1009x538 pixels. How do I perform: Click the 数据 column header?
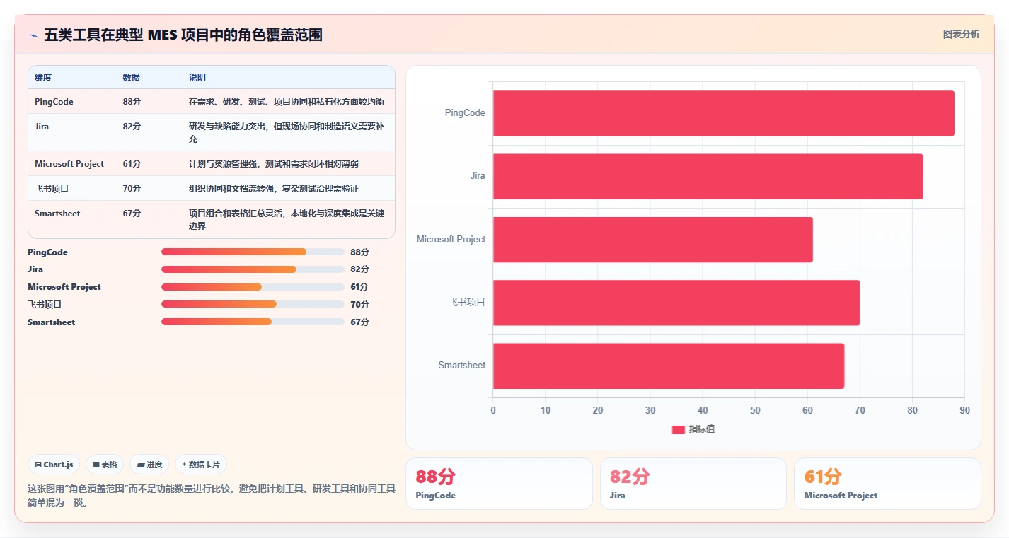[x=131, y=78]
